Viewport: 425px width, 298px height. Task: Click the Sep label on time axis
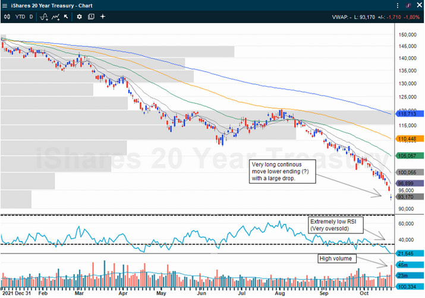point(323,293)
